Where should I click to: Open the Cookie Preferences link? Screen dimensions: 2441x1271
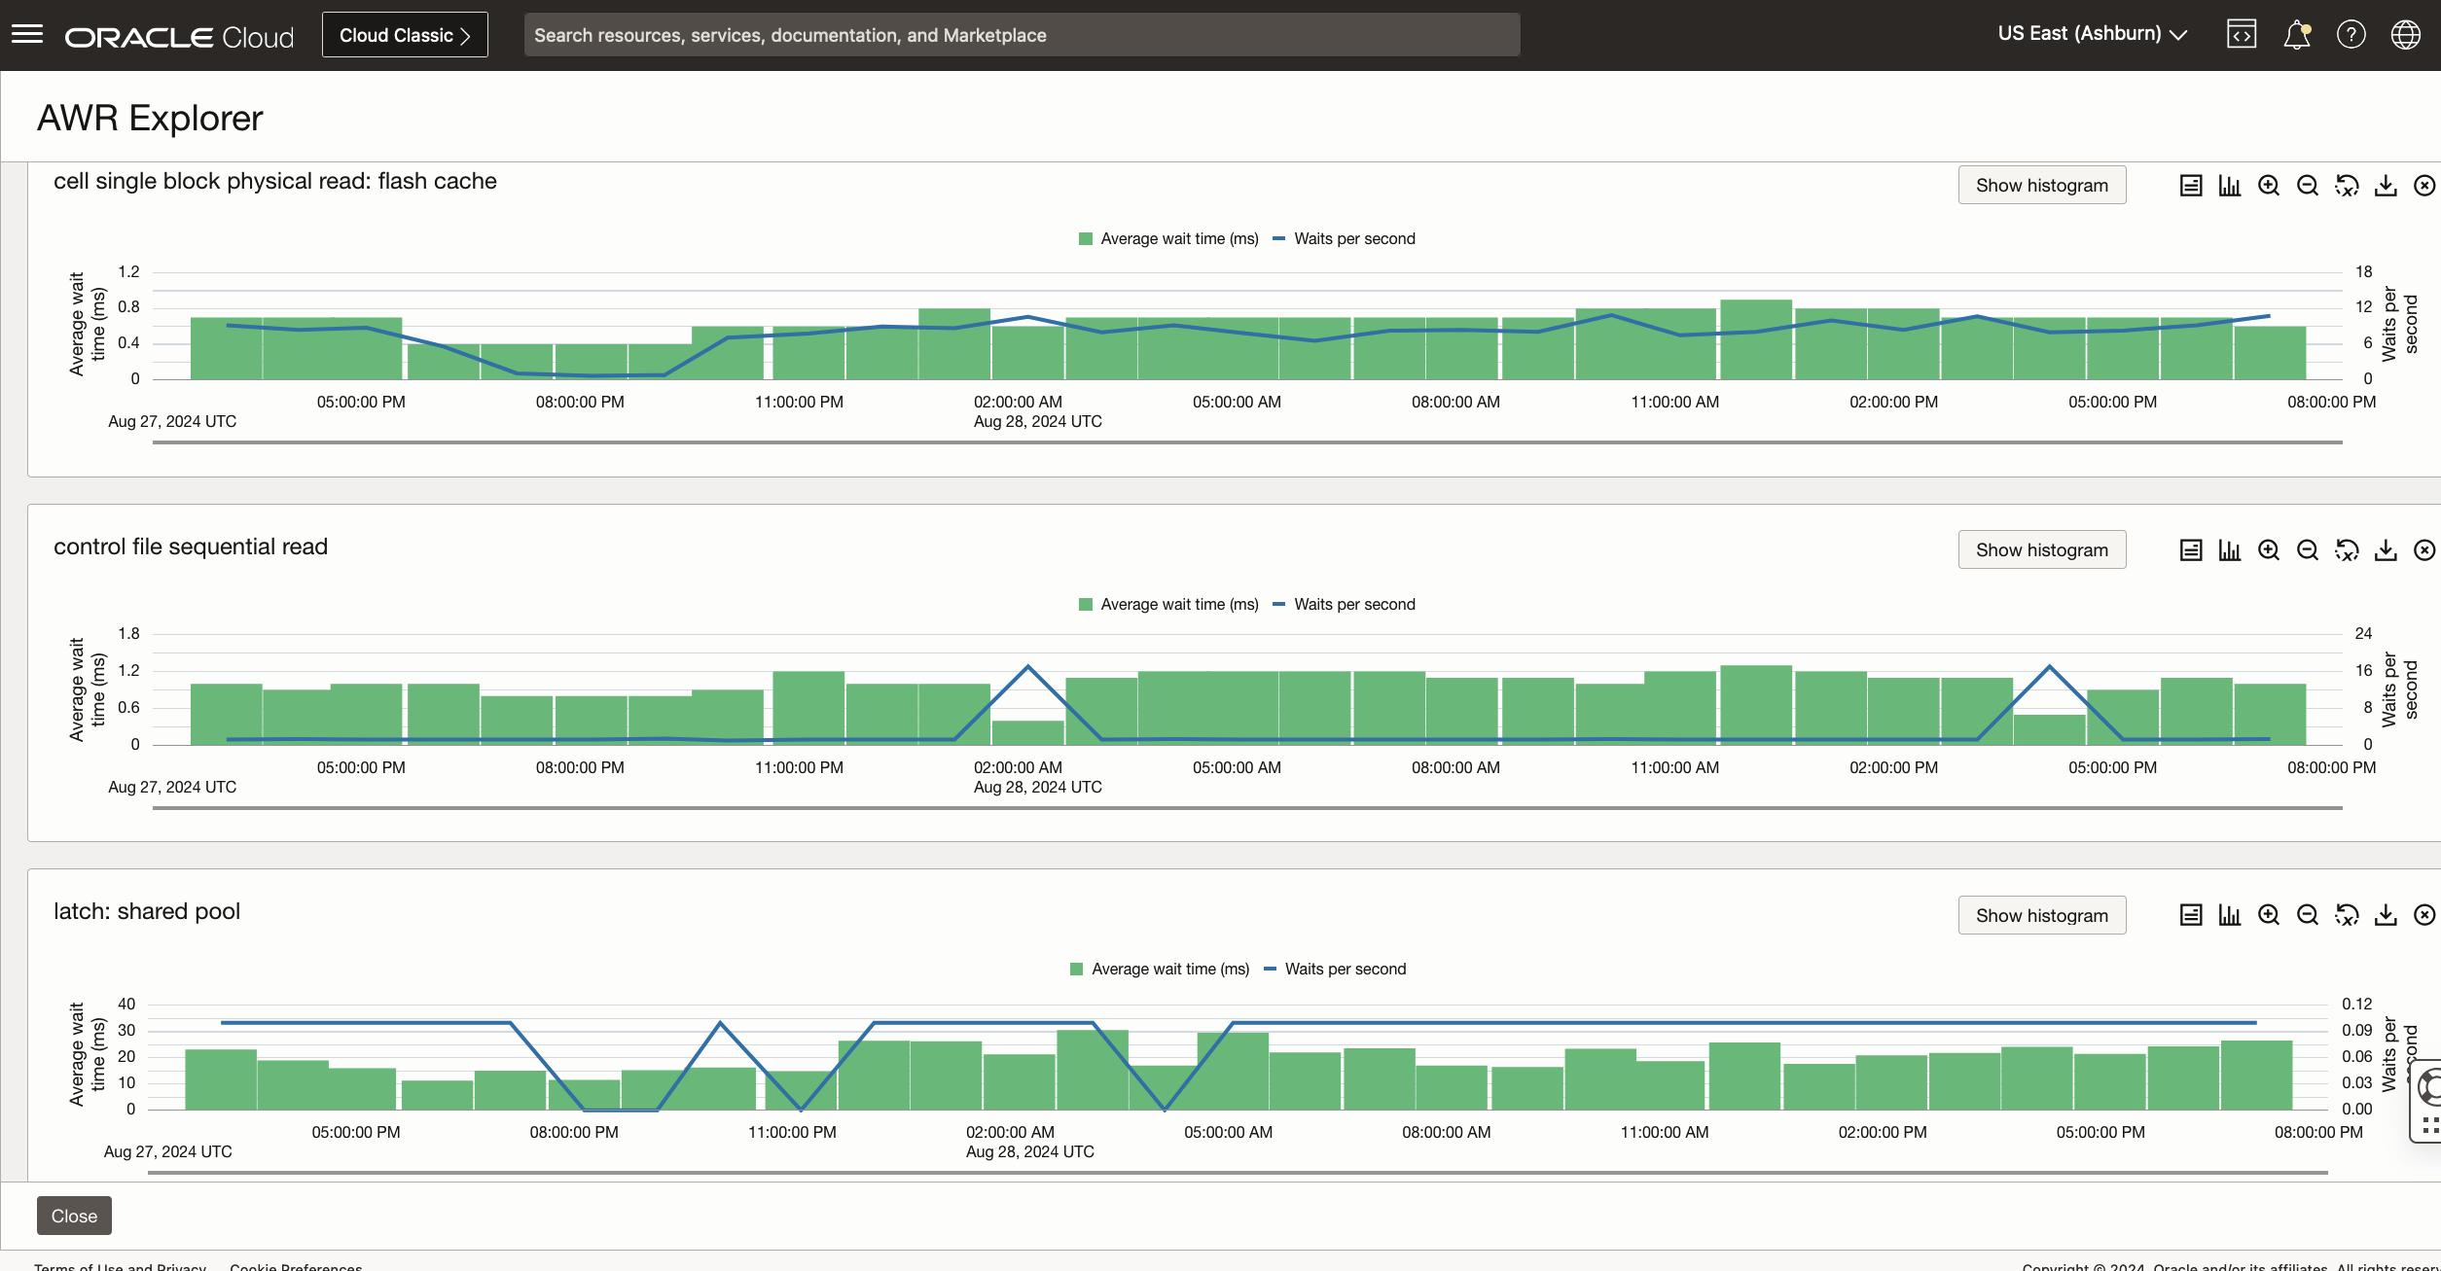pyautogui.click(x=295, y=1265)
